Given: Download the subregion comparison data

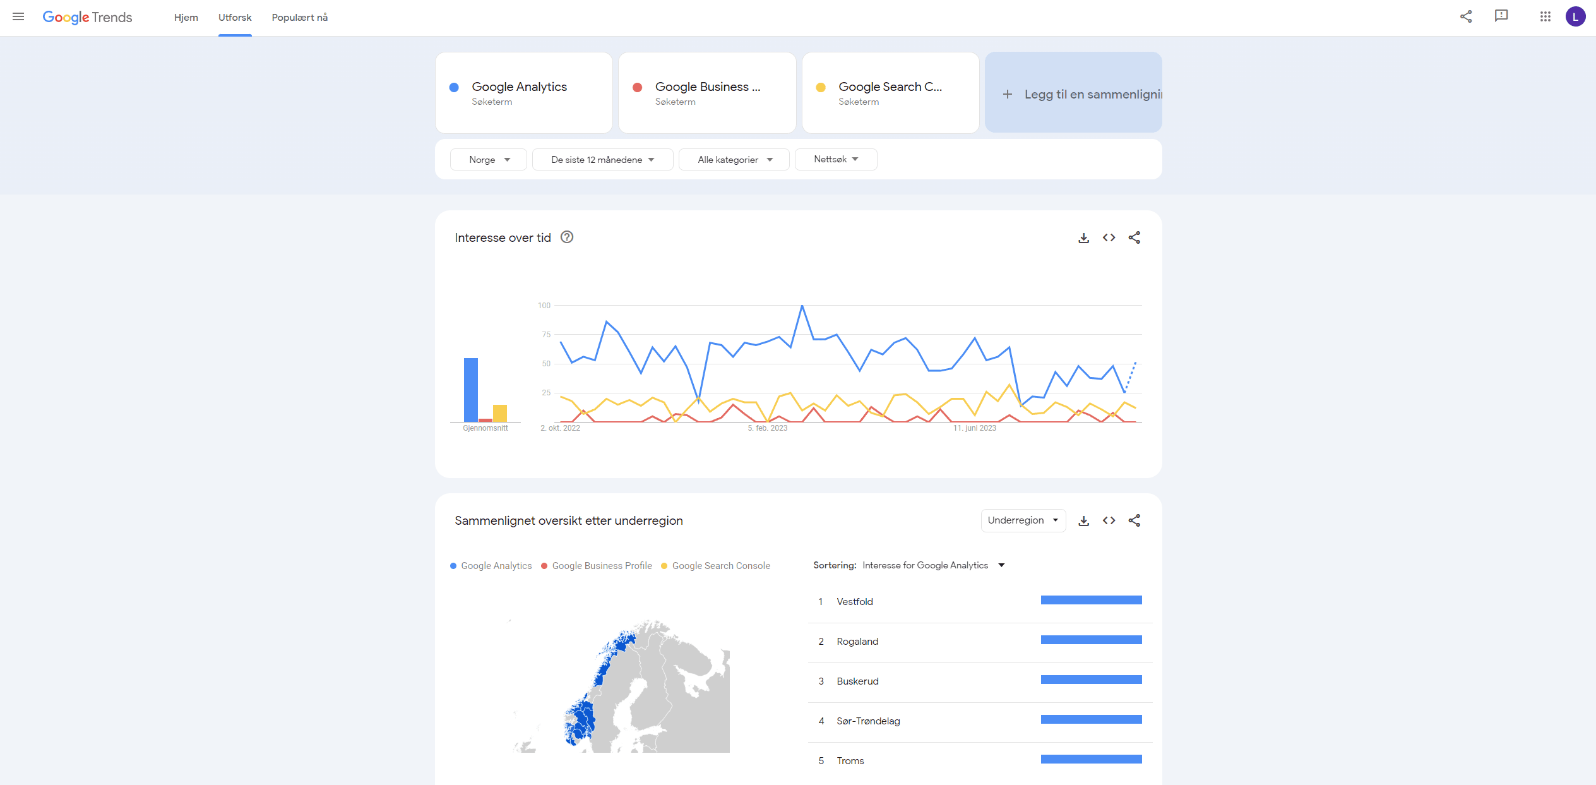Looking at the screenshot, I should 1083,520.
